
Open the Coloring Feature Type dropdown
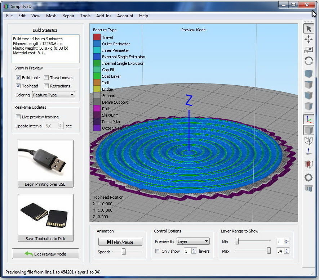(x=53, y=95)
